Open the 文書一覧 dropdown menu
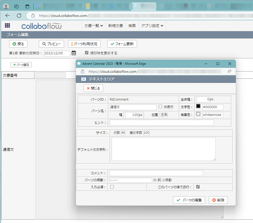This screenshot has height=223, width=253. (x=94, y=26)
